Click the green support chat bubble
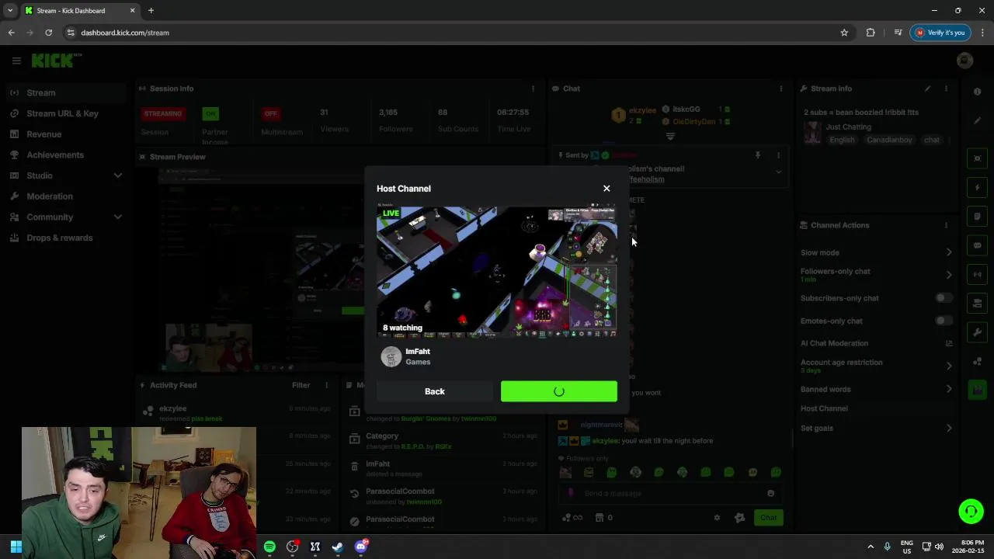 971,511
